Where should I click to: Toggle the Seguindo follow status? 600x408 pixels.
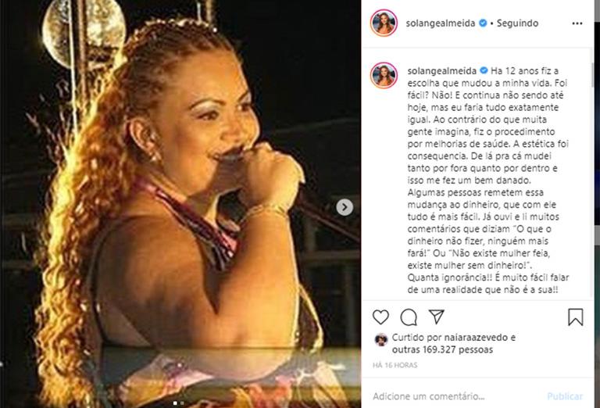[x=517, y=23]
